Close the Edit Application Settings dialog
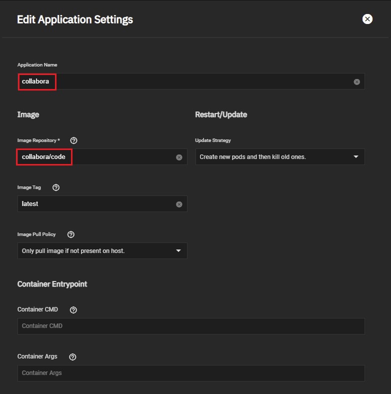391x394 pixels. [x=367, y=19]
